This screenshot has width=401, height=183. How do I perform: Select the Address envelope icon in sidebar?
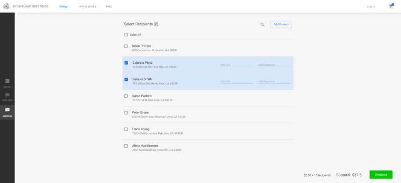(7, 110)
